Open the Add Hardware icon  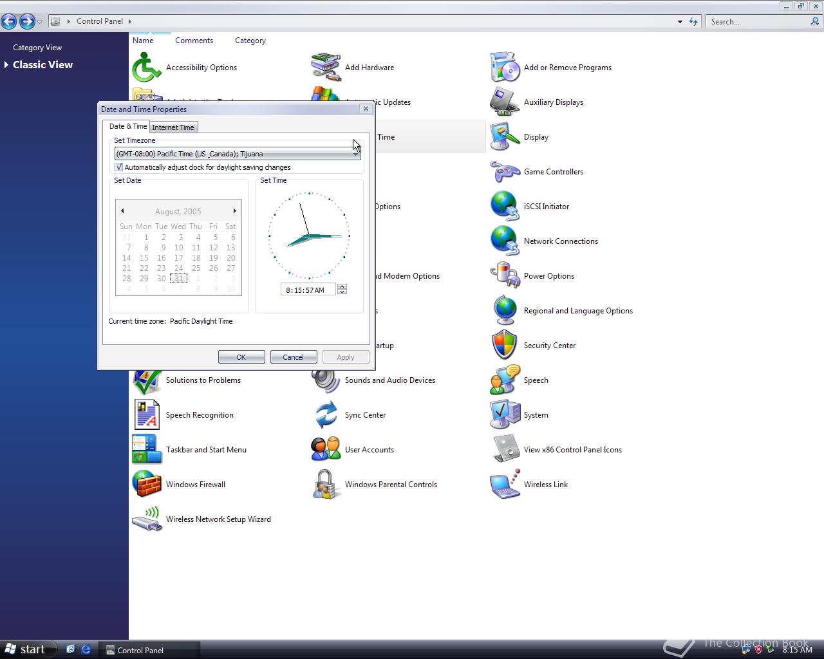pyautogui.click(x=326, y=68)
